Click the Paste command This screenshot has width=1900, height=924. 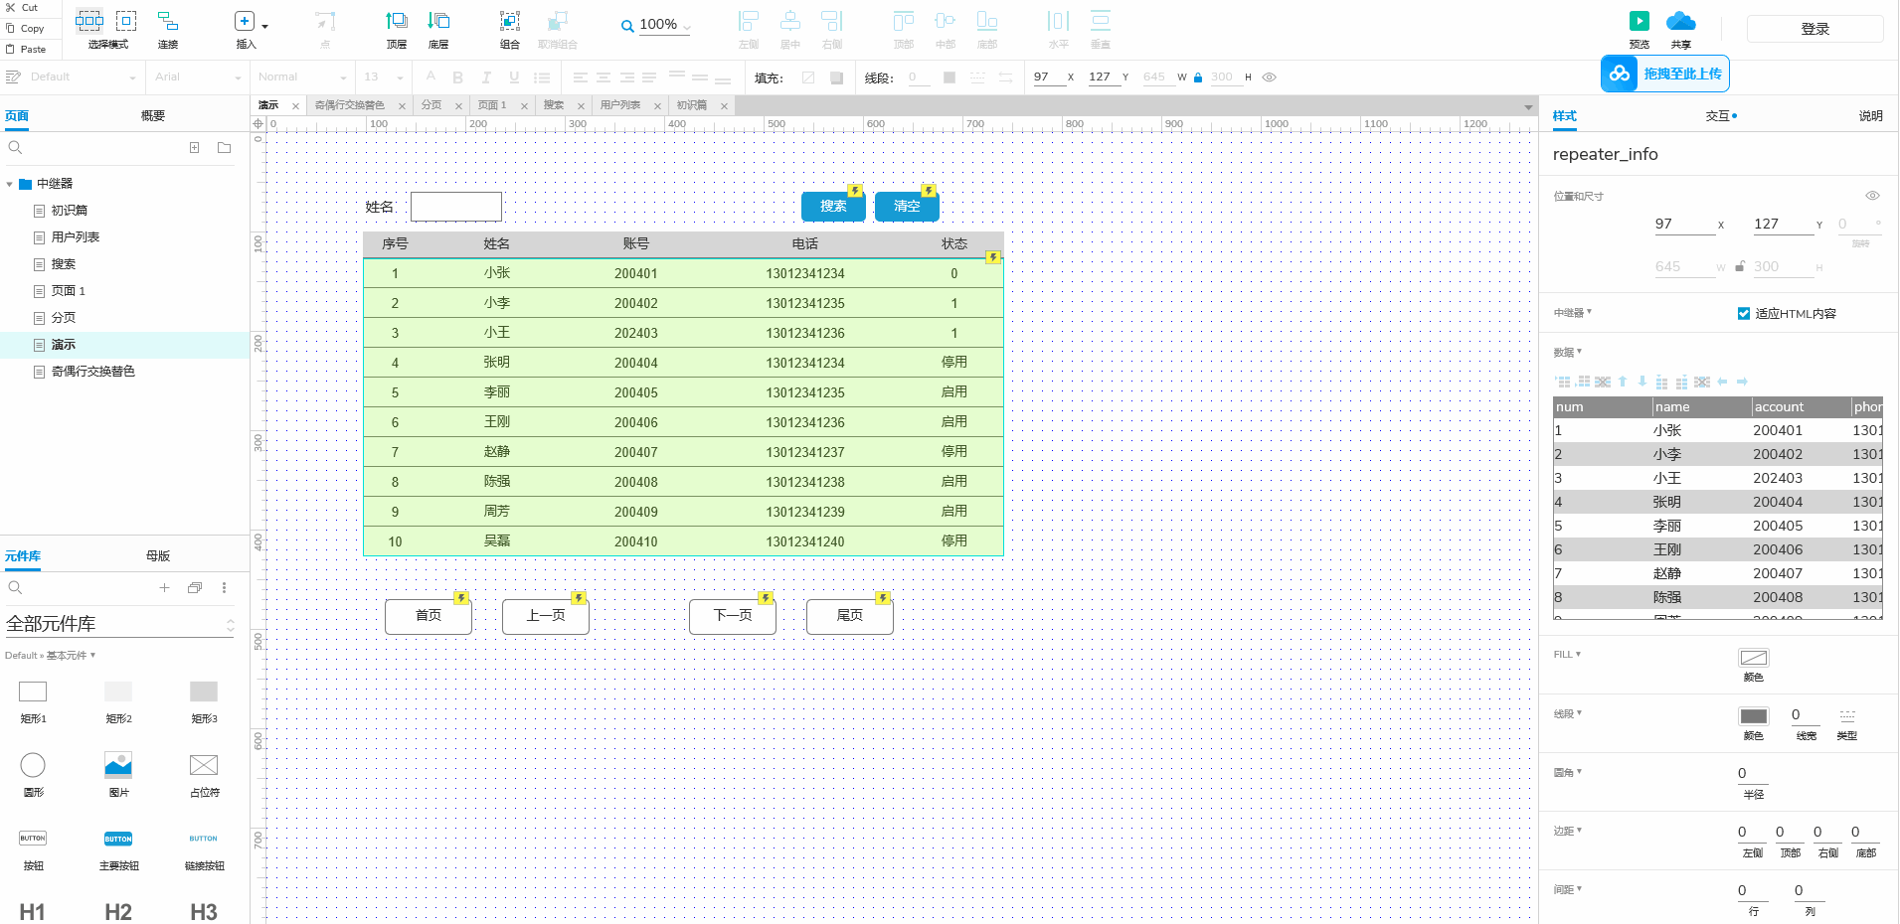pos(26,49)
